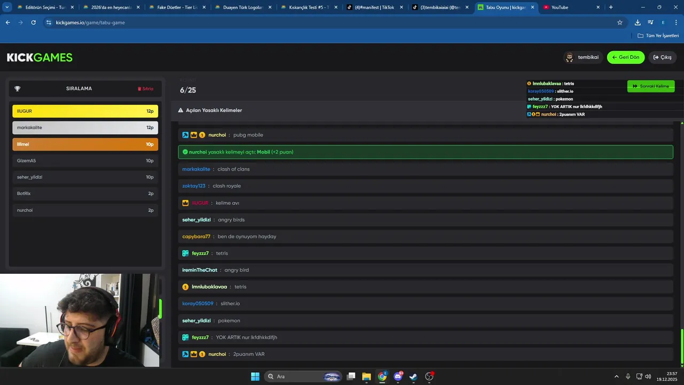The height and width of the screenshot is (385, 684).
Task: Click username ireminTheChat in chat
Action: click(200, 270)
